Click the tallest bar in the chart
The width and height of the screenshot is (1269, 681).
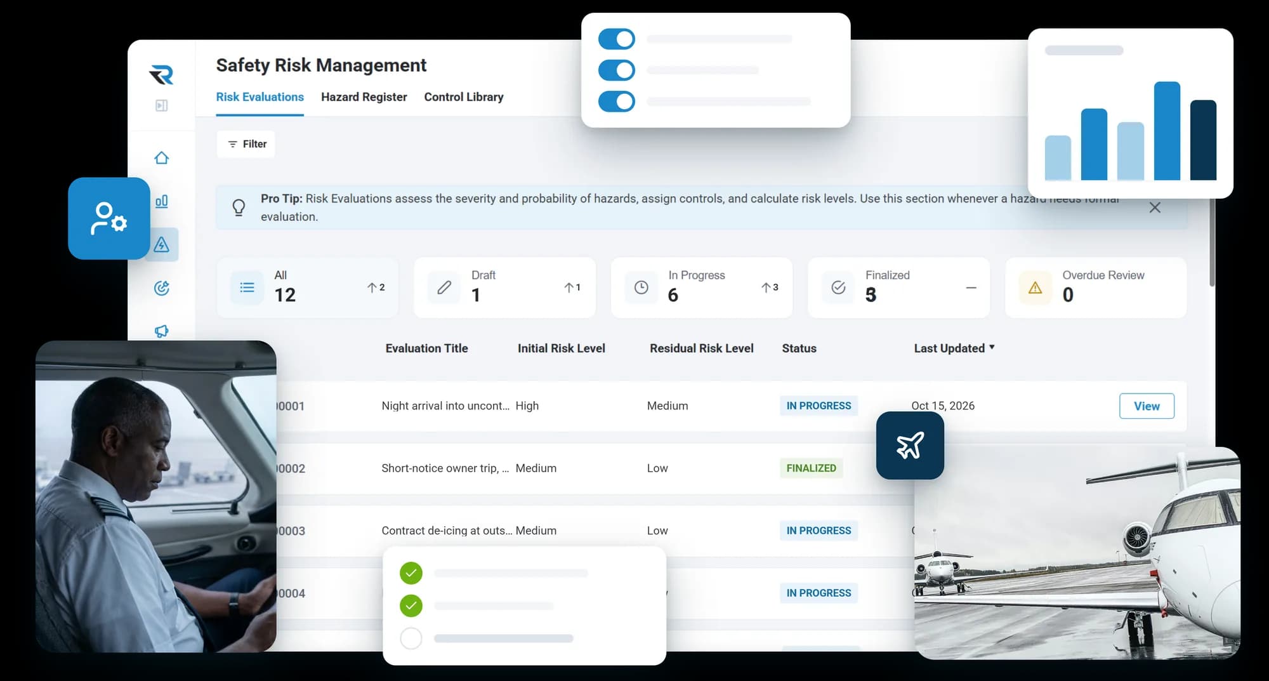[1167, 131]
